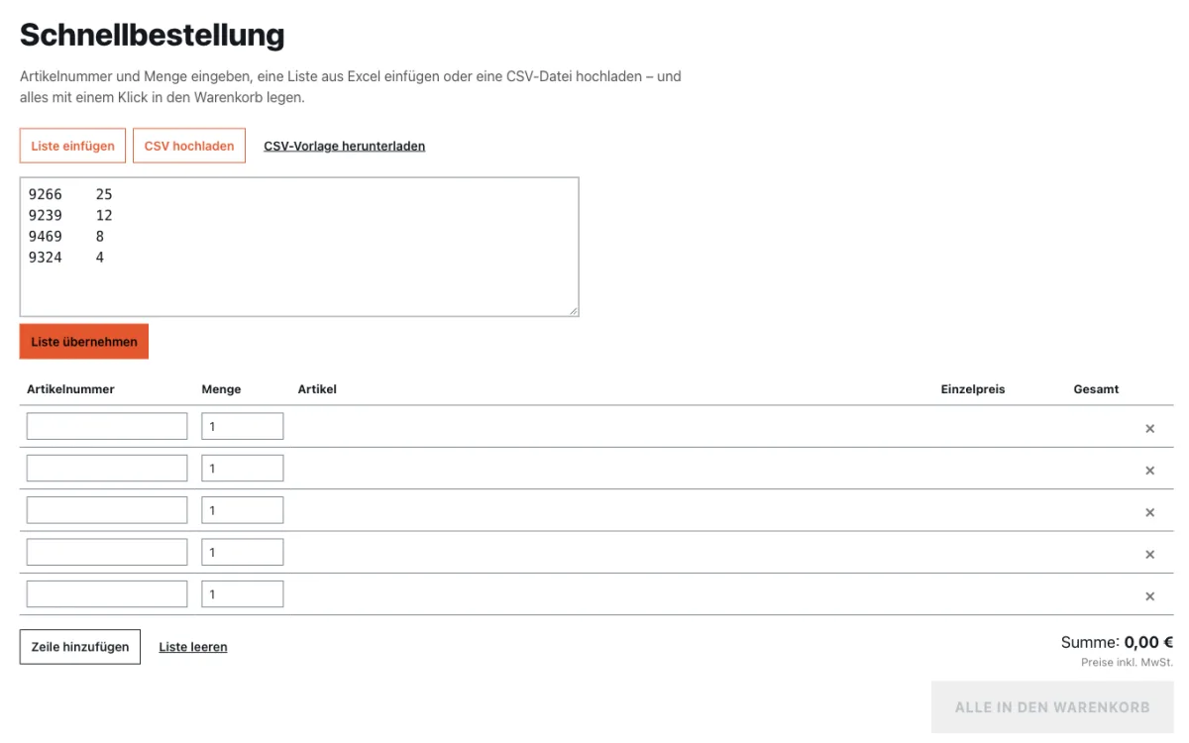
Task: Click the Gesamt column header
Action: (x=1096, y=389)
